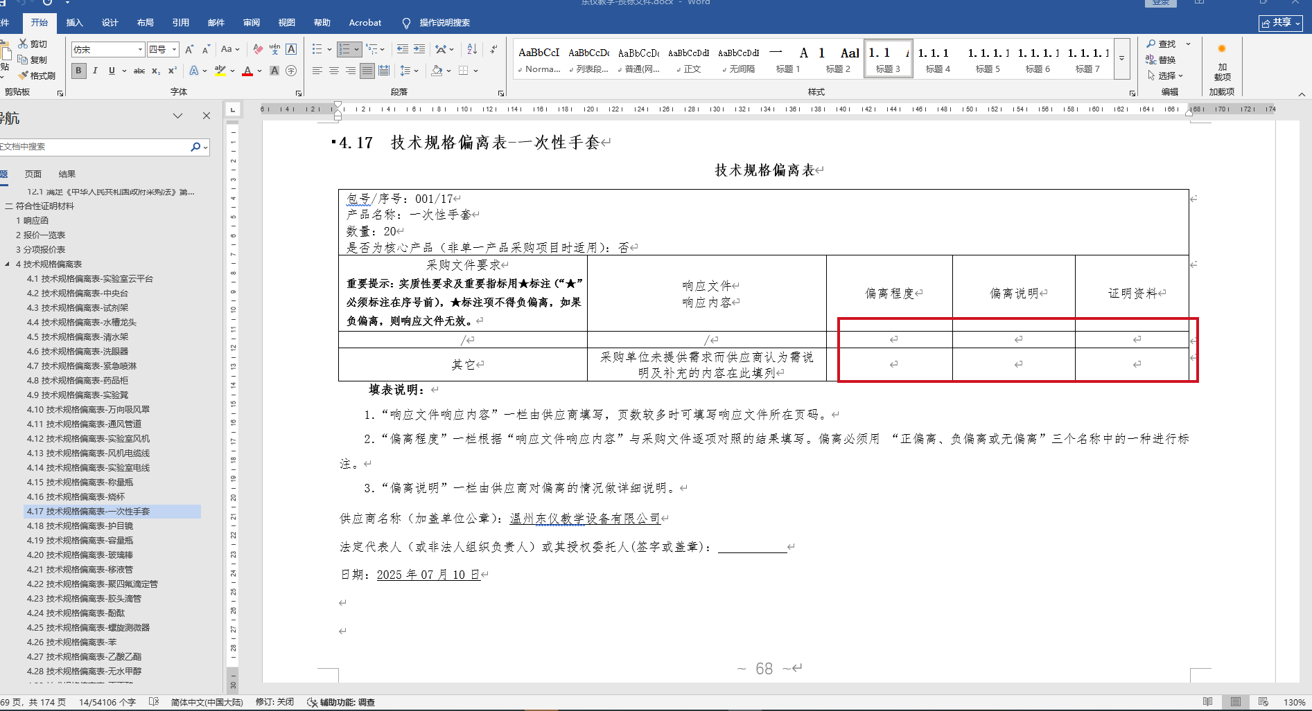Click the Copy (复制) icon
1312x711 pixels.
click(23, 60)
